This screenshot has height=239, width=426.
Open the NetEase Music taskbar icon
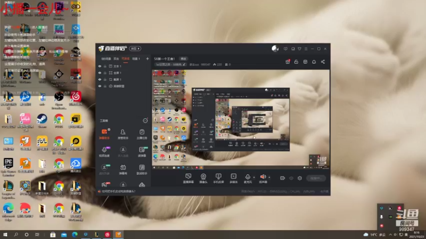(x=108, y=235)
